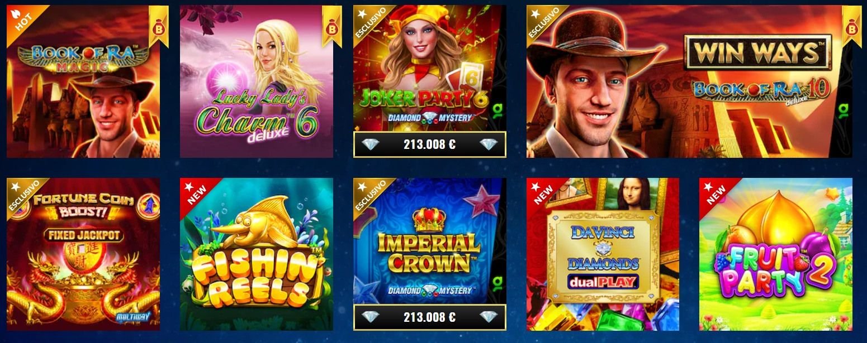Viewport: 867px width, 343px height.
Task: Open Fortune Coin Boost game tile
Action: tap(83, 254)
